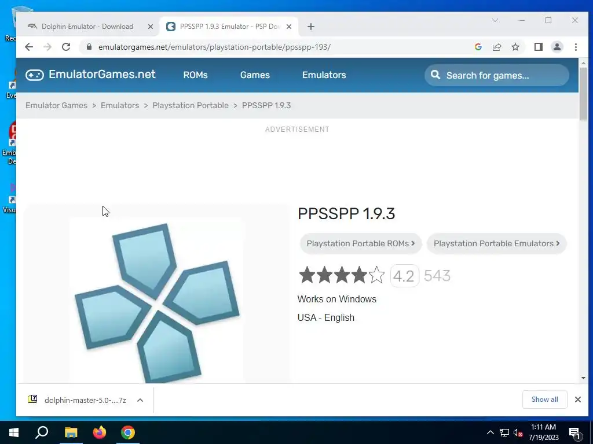Close the downloads bar
The width and height of the screenshot is (593, 444).
click(x=578, y=399)
